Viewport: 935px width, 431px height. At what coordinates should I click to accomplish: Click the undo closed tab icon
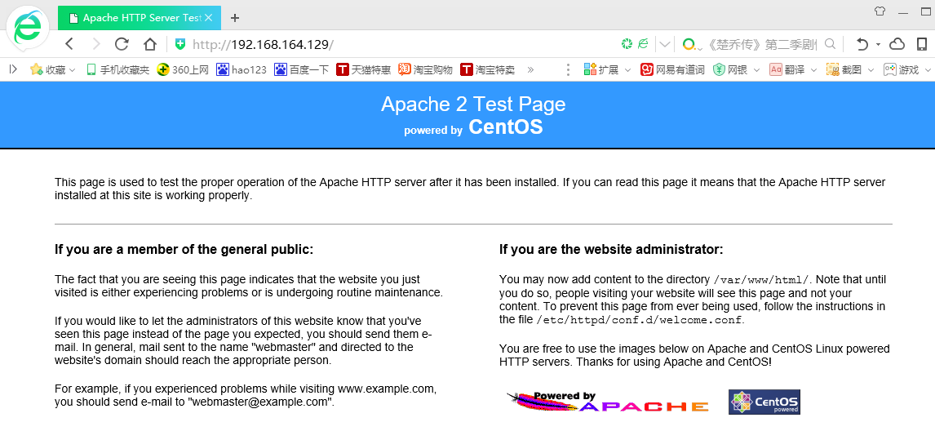click(862, 44)
